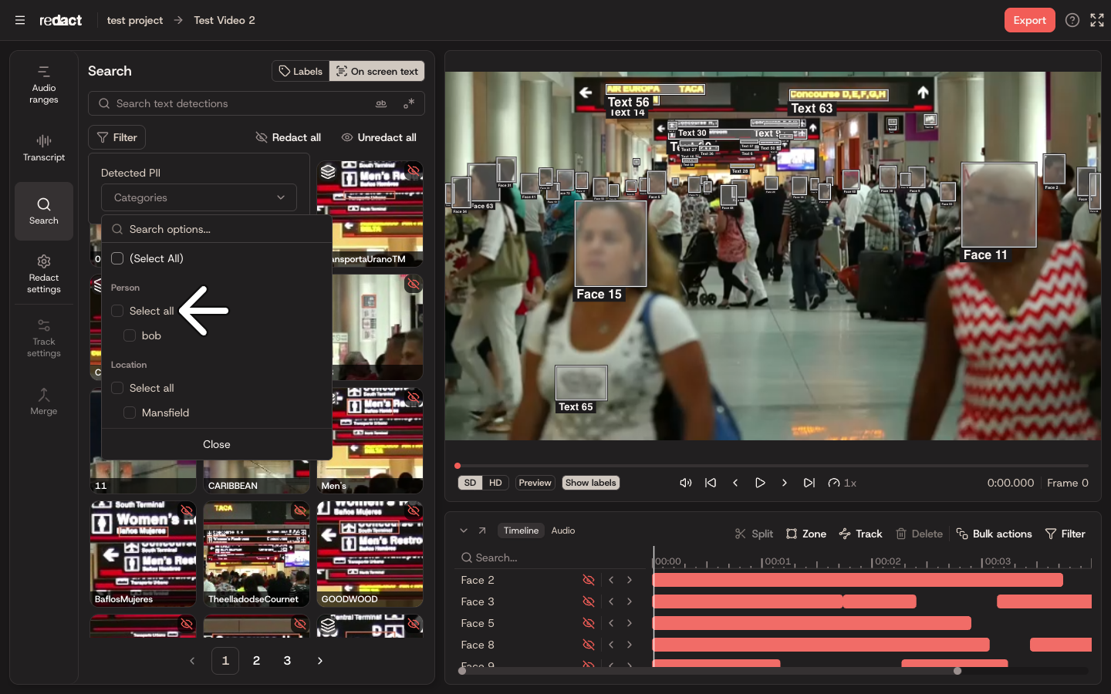1111x694 pixels.
Task: Click the timeline horizontal scrollbar
Action: (x=710, y=671)
